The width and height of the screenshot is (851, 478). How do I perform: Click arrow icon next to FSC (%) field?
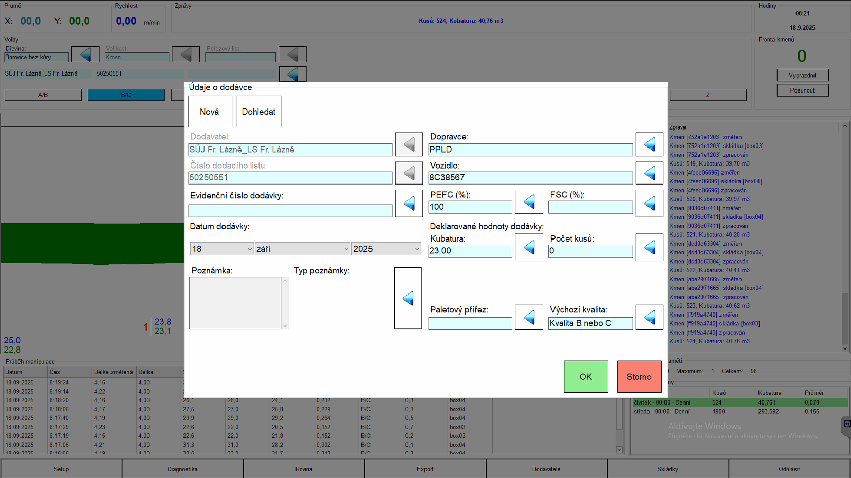[x=649, y=204]
